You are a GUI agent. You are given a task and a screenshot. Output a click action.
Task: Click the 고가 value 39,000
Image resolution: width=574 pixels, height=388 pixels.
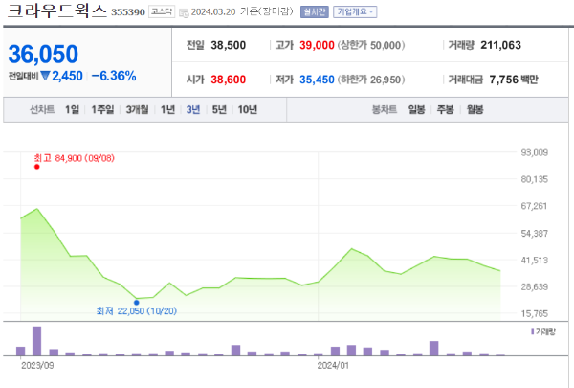[317, 45]
